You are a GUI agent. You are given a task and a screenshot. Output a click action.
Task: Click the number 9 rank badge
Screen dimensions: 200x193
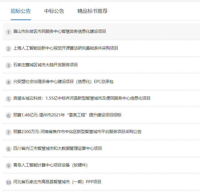click(x=9, y=166)
